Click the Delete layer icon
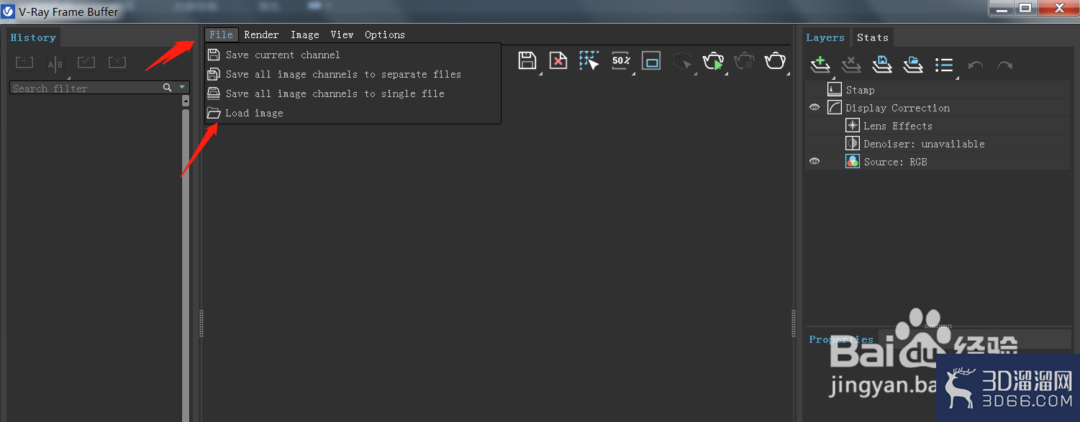The image size is (1080, 422). [x=851, y=65]
